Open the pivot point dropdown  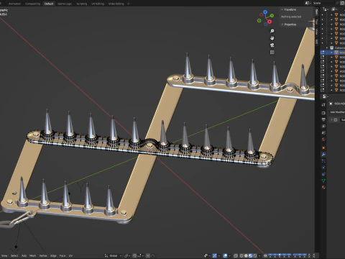(127, 255)
